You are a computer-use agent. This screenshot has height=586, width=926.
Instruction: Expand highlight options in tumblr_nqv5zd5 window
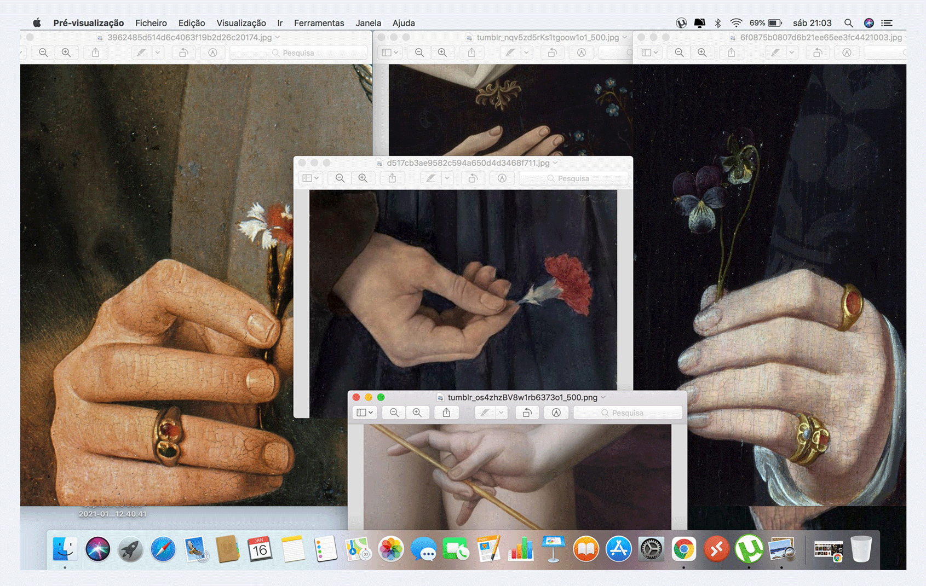pos(526,53)
